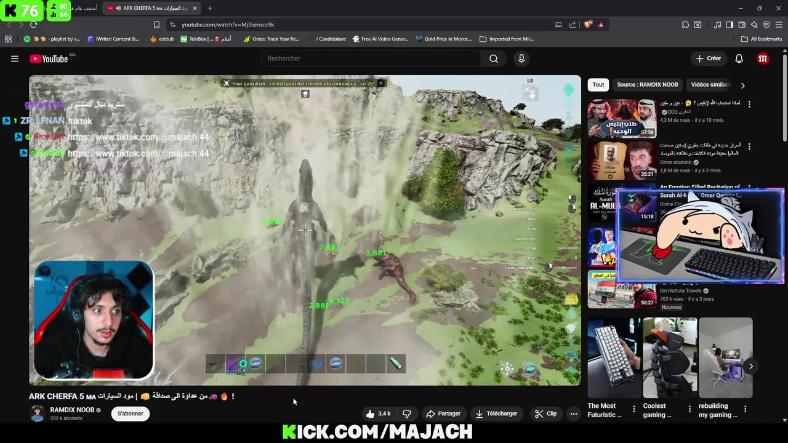Image resolution: width=788 pixels, height=443 pixels.
Task: Open more actions ellipsis below the video
Action: [574, 413]
